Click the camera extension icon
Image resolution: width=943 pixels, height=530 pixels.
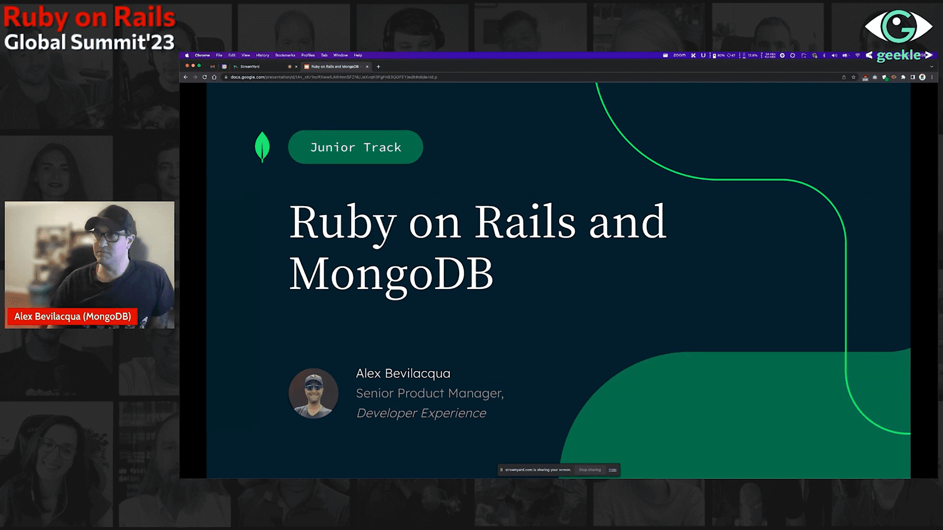click(x=875, y=77)
